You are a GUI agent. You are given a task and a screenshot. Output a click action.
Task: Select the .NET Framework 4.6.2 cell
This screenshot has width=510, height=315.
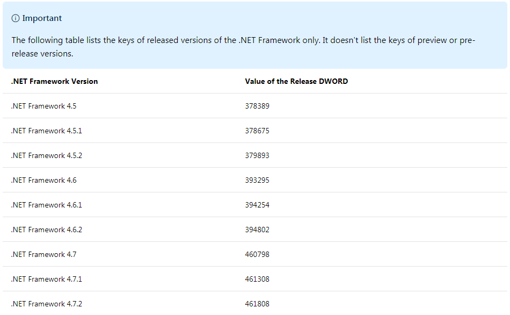click(47, 230)
